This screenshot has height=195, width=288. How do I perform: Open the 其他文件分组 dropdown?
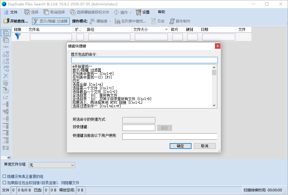[x=52, y=165]
